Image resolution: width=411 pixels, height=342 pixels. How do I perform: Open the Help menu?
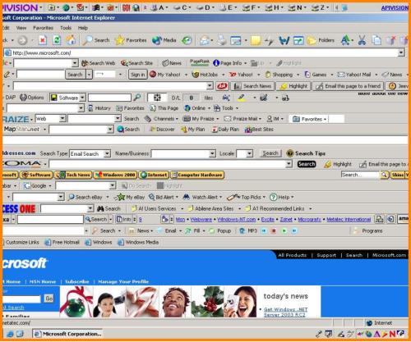[83, 28]
